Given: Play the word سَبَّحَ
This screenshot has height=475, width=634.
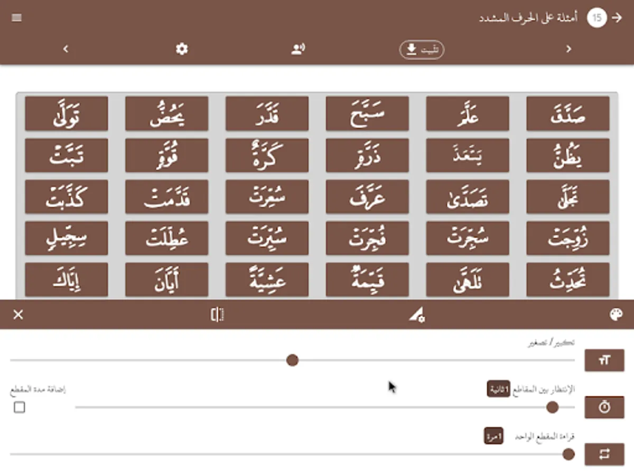Looking at the screenshot, I should pyautogui.click(x=367, y=113).
